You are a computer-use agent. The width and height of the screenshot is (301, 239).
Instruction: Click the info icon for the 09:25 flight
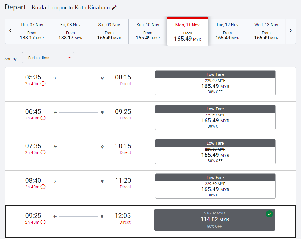(x=43, y=222)
